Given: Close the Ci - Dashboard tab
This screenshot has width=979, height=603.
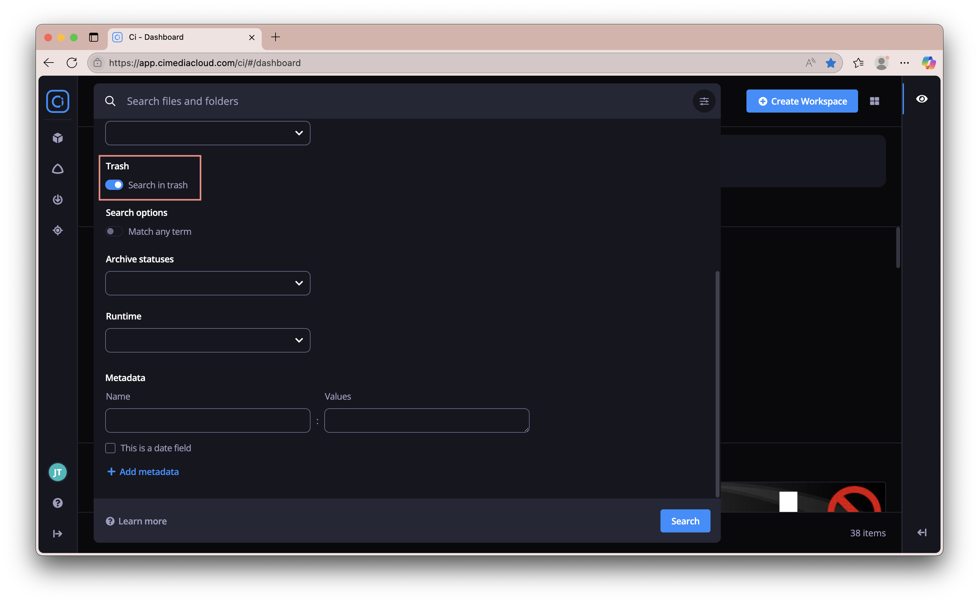Looking at the screenshot, I should tap(251, 37).
